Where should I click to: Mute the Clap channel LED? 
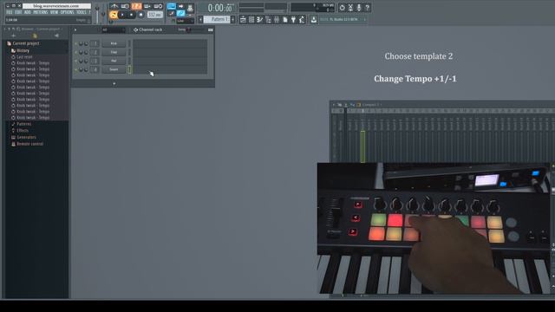click(75, 52)
